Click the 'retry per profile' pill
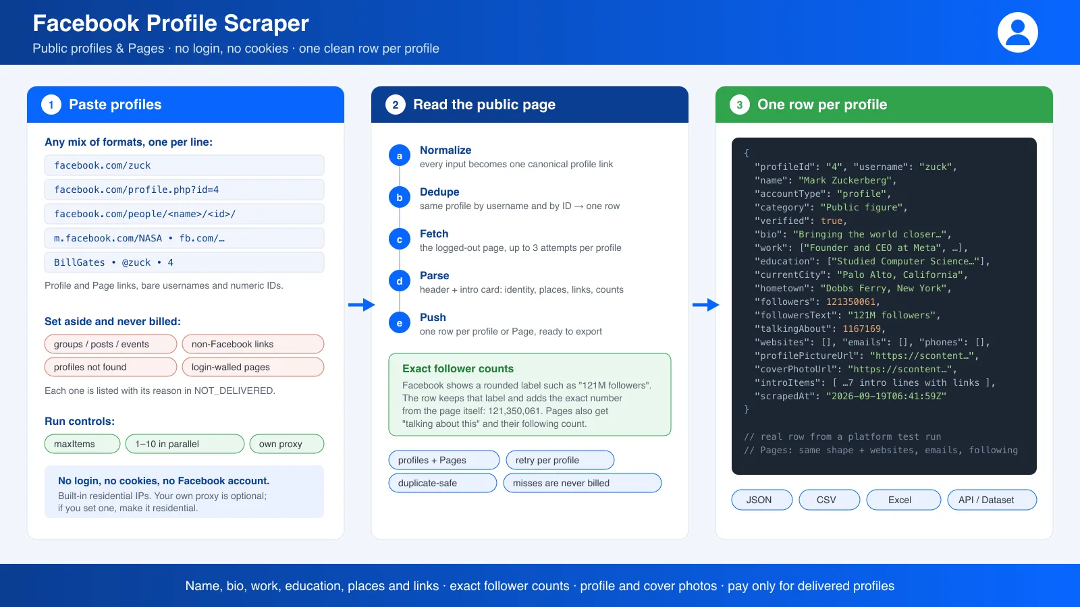Image resolution: width=1080 pixels, height=607 pixels. click(x=560, y=460)
